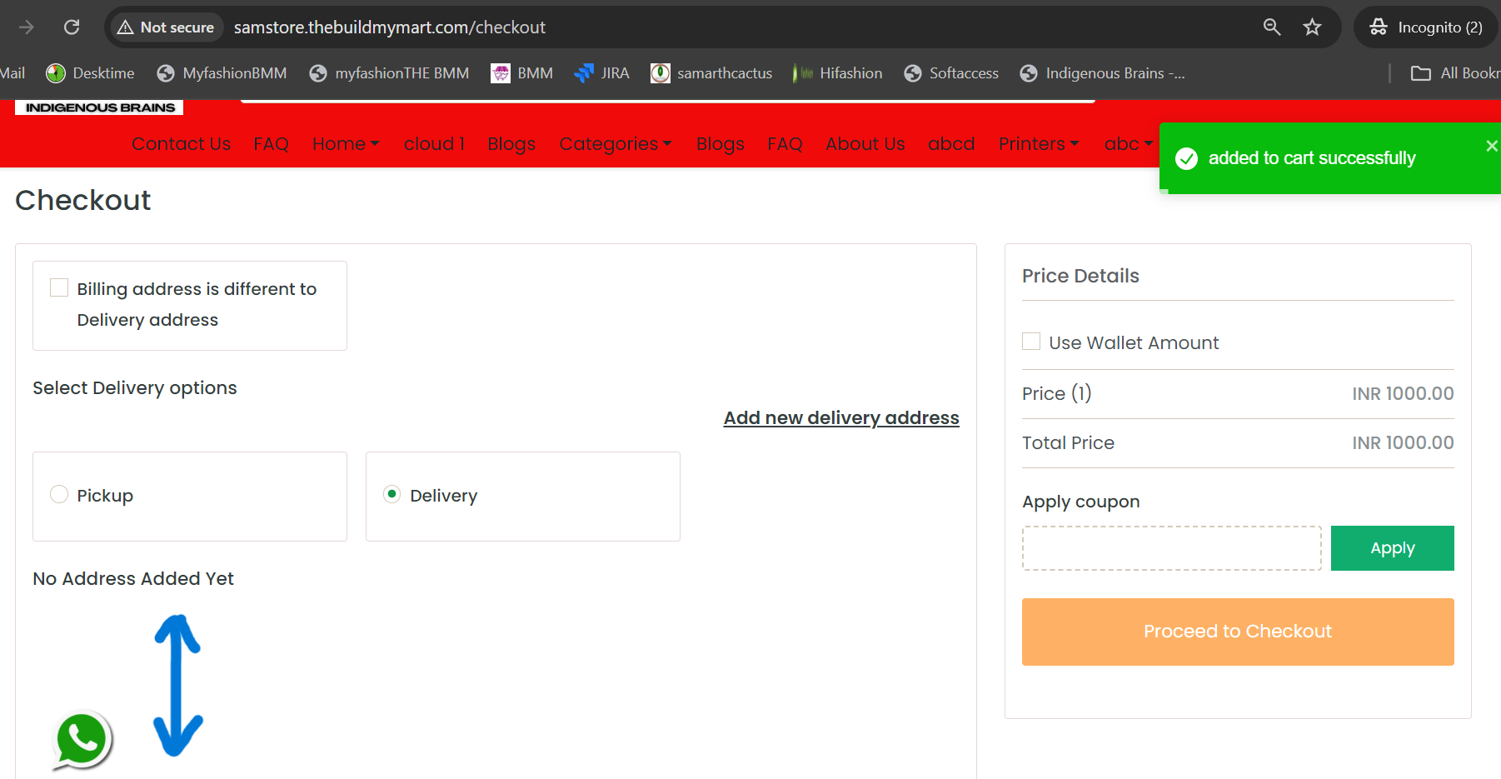Viewport: 1501px width, 779px height.
Task: Open the Blogs item after Categories
Action: [721, 144]
